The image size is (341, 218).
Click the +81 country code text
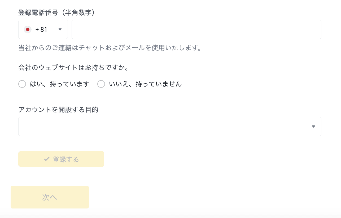click(x=41, y=29)
